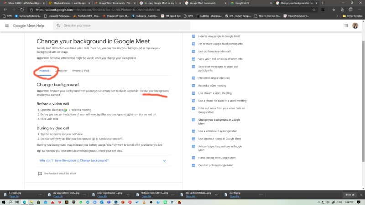Viewport: 365px width, 205px height.
Task: Open the Google account profile picture
Action: (x=355, y=26)
